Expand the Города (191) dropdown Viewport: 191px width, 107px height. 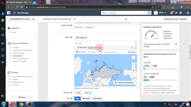point(93,48)
